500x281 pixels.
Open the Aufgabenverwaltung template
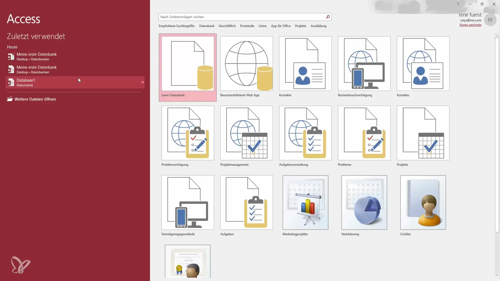click(x=305, y=133)
